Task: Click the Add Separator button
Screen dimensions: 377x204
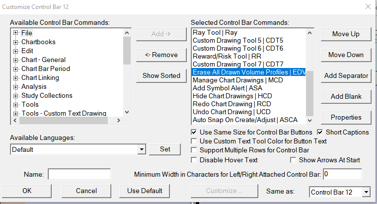Action: pyautogui.click(x=346, y=76)
